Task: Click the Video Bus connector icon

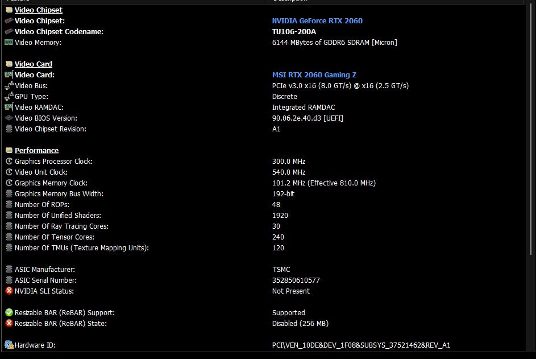Action: 9,86
